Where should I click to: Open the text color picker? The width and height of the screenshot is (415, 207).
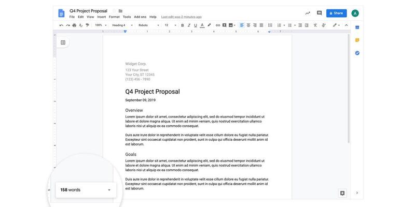tap(202, 25)
